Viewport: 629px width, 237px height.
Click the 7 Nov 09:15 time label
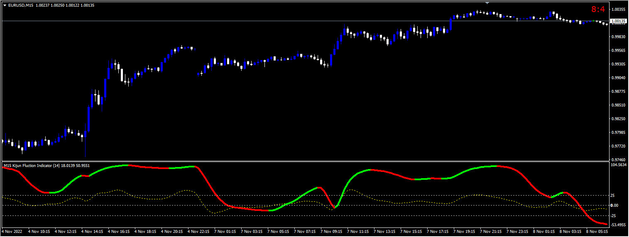[x=332, y=232]
